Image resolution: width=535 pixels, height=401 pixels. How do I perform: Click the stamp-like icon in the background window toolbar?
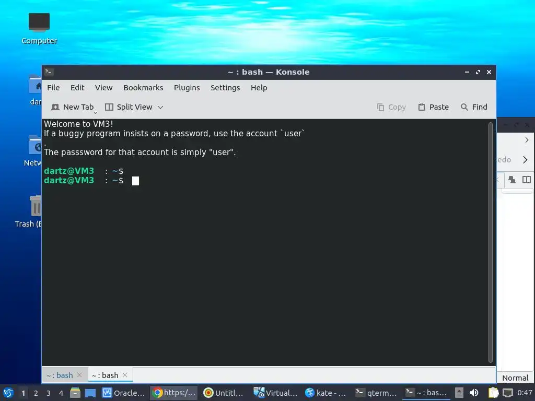[x=512, y=180]
